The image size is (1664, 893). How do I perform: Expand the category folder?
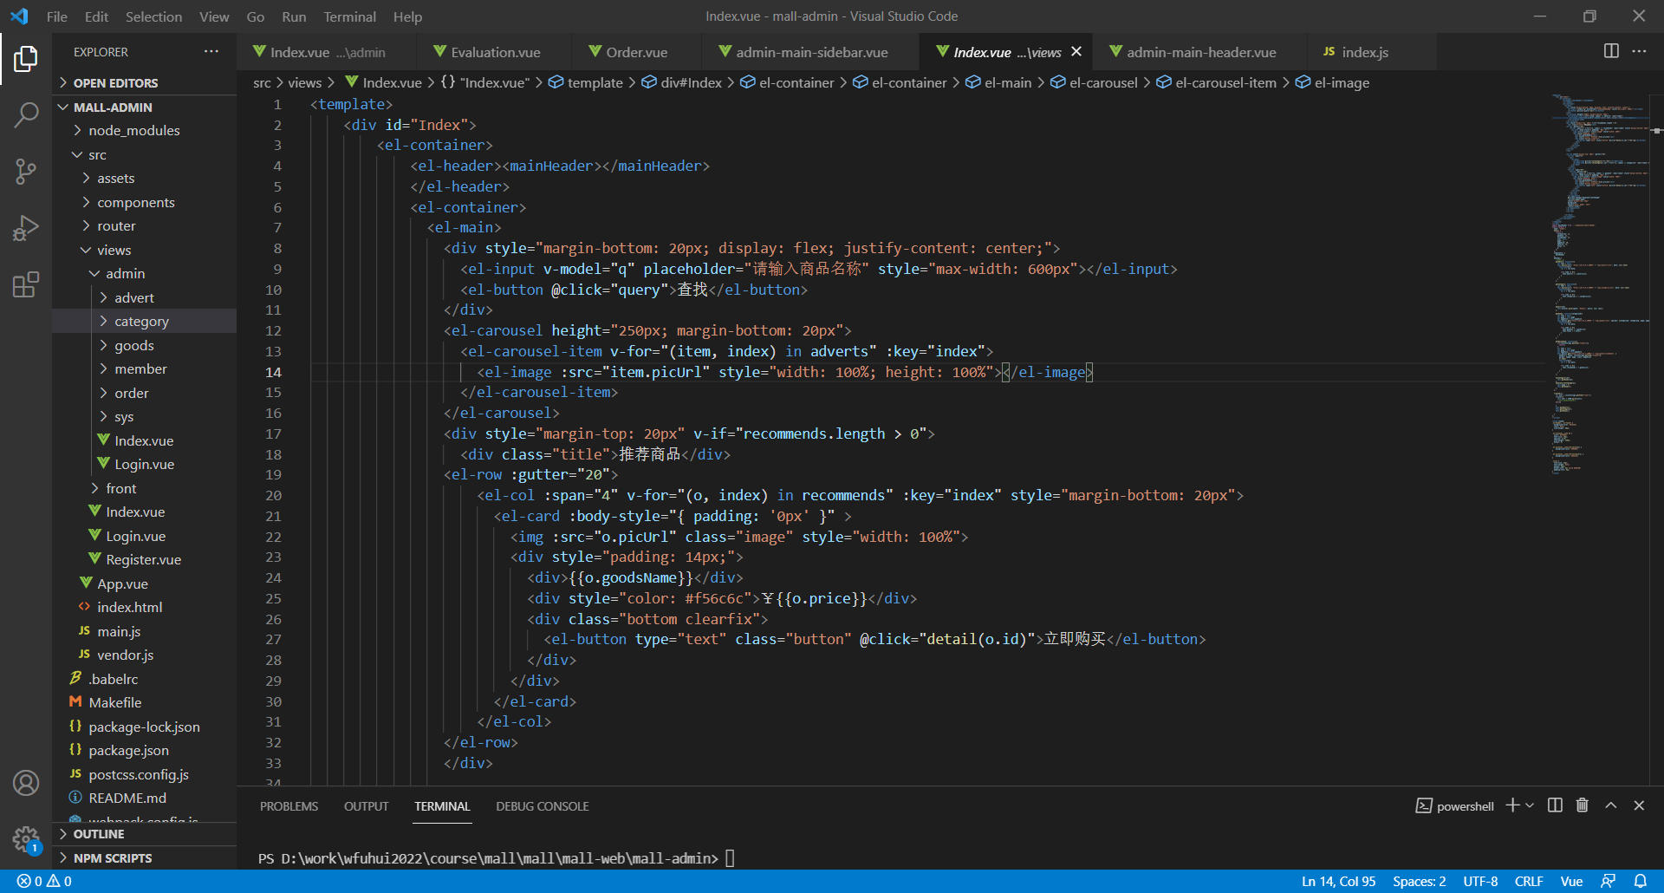coord(144,321)
